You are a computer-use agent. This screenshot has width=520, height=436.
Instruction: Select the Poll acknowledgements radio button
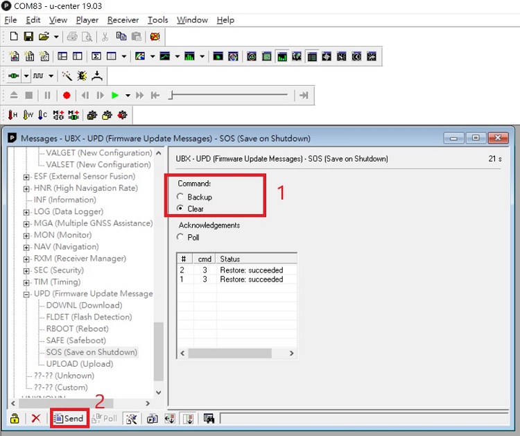(x=180, y=237)
